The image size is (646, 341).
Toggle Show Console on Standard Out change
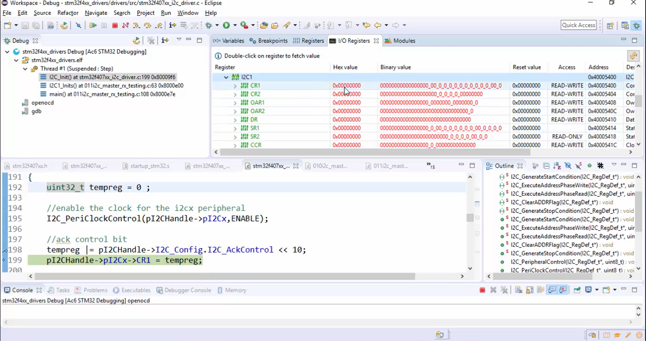pyautogui.click(x=552, y=290)
